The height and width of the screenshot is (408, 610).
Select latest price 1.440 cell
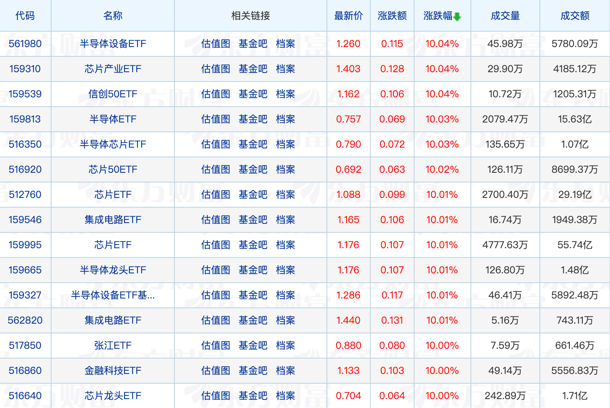[x=348, y=320]
